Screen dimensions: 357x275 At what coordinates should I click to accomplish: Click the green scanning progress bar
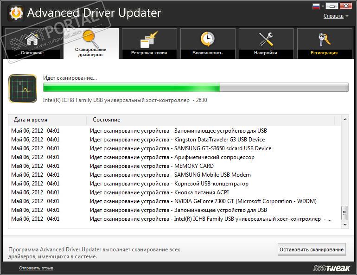tap(196, 88)
